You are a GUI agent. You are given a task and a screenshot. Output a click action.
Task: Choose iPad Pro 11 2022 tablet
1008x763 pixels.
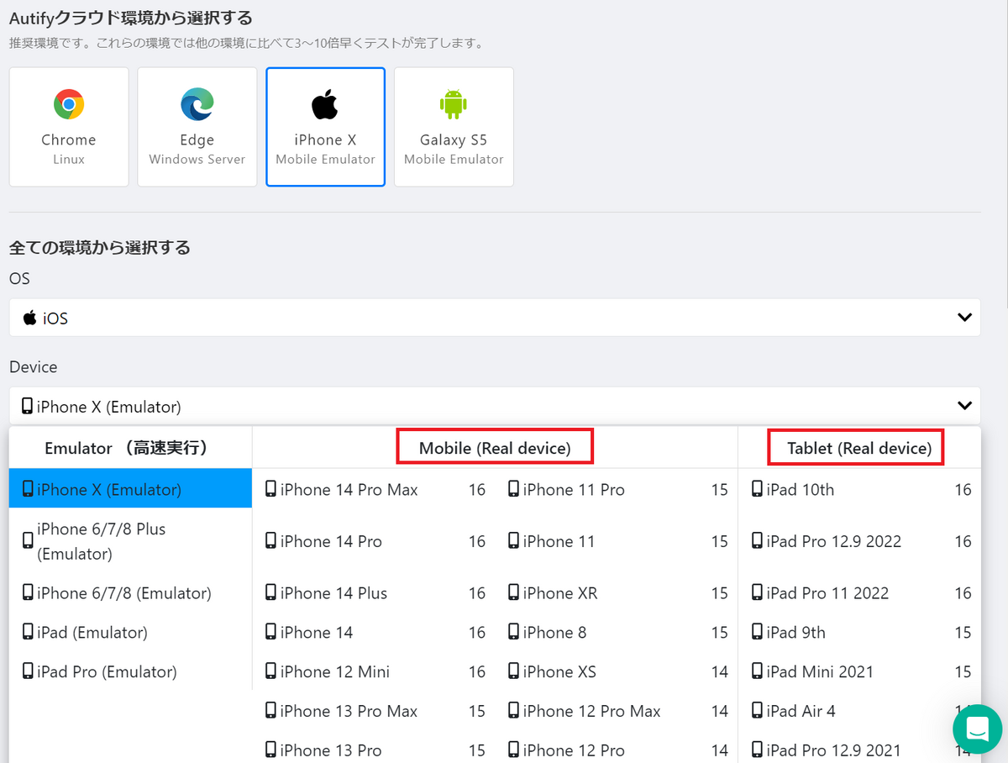pos(861,593)
